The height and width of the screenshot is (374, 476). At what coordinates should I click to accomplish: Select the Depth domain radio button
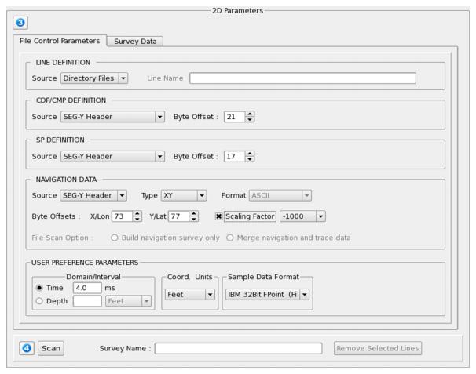38,301
